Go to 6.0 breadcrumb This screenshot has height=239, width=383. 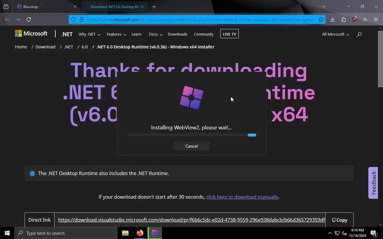click(85, 47)
